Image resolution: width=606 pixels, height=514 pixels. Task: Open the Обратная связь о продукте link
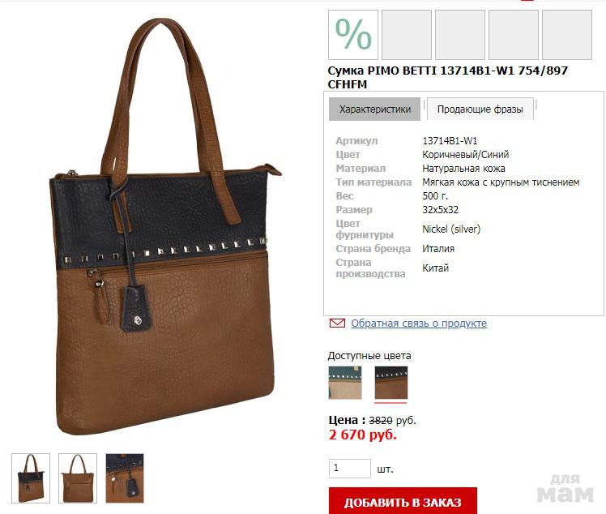[x=419, y=323]
